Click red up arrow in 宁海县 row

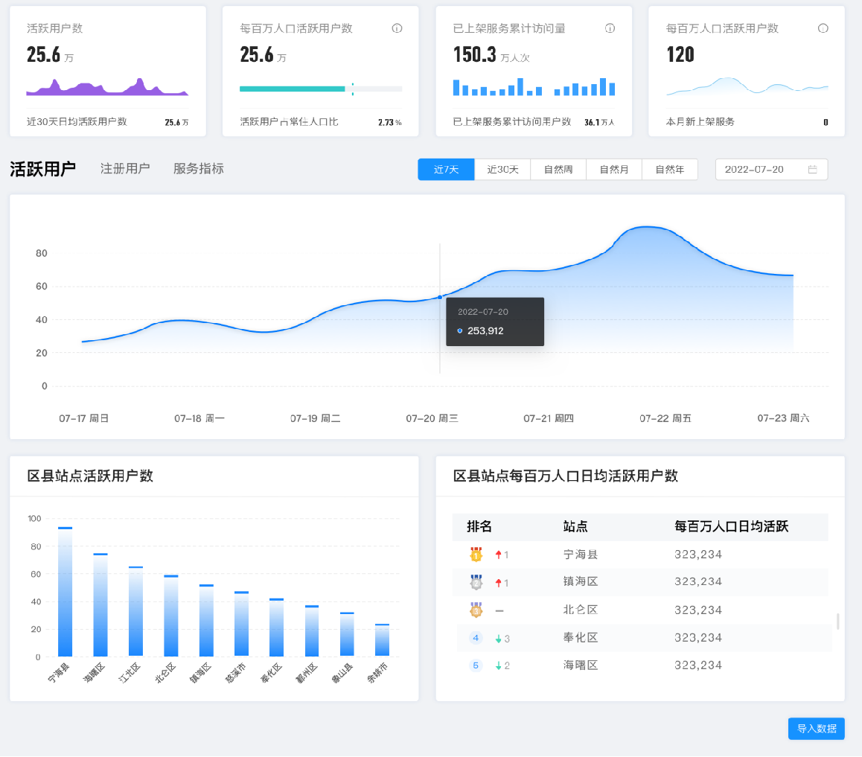coord(498,555)
